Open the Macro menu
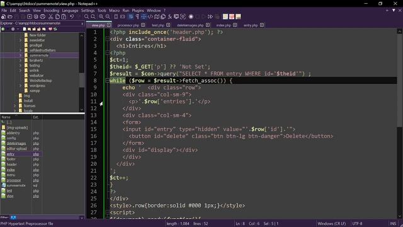Viewport: 403px width, 227px height. pyautogui.click(x=114, y=11)
